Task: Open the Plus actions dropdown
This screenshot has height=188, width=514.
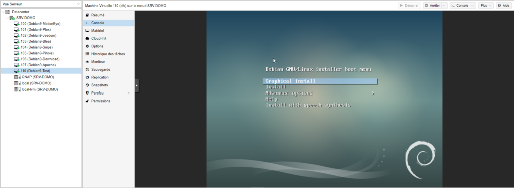Action: tap(486, 5)
